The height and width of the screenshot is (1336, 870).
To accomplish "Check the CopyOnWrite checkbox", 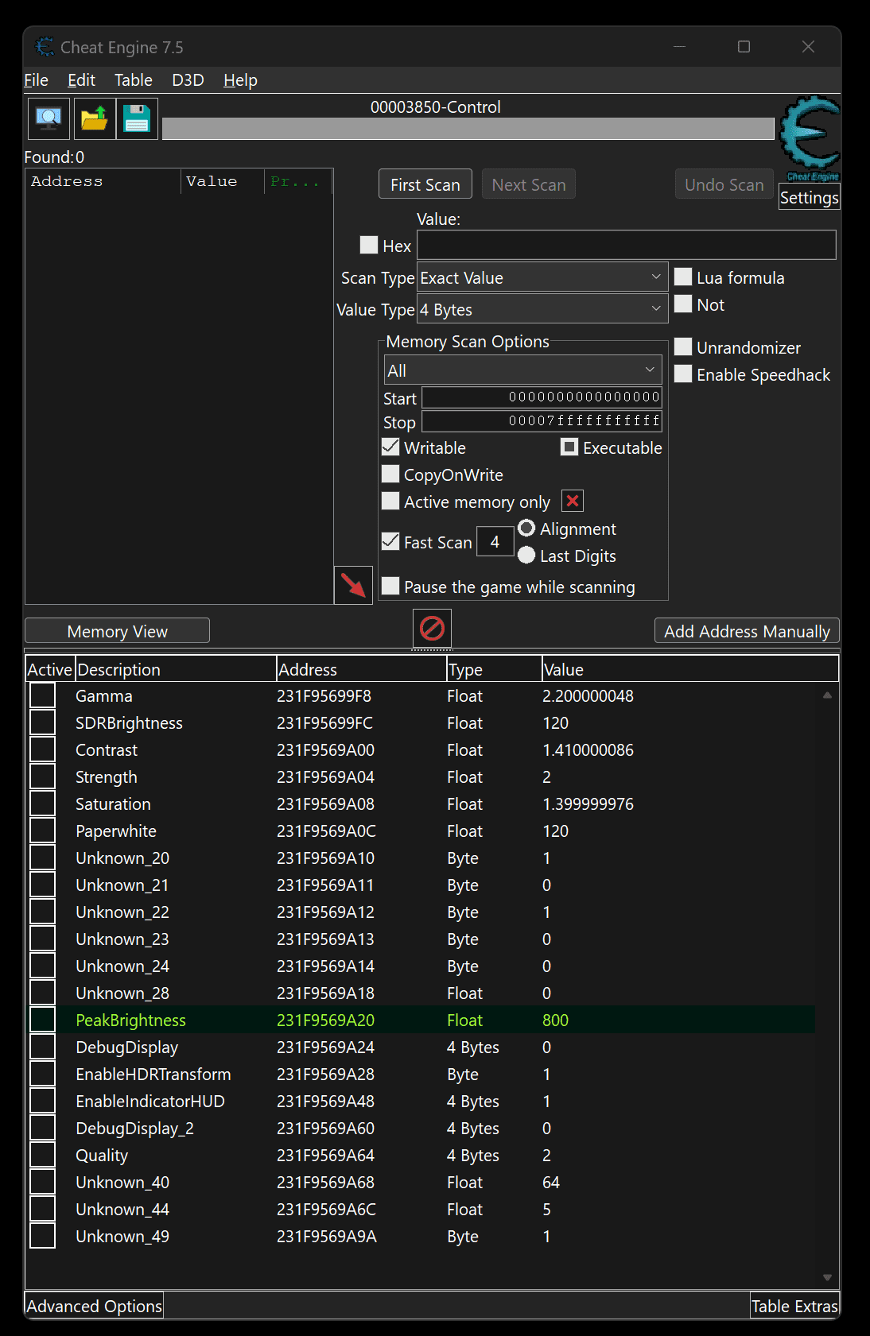I will [x=390, y=474].
